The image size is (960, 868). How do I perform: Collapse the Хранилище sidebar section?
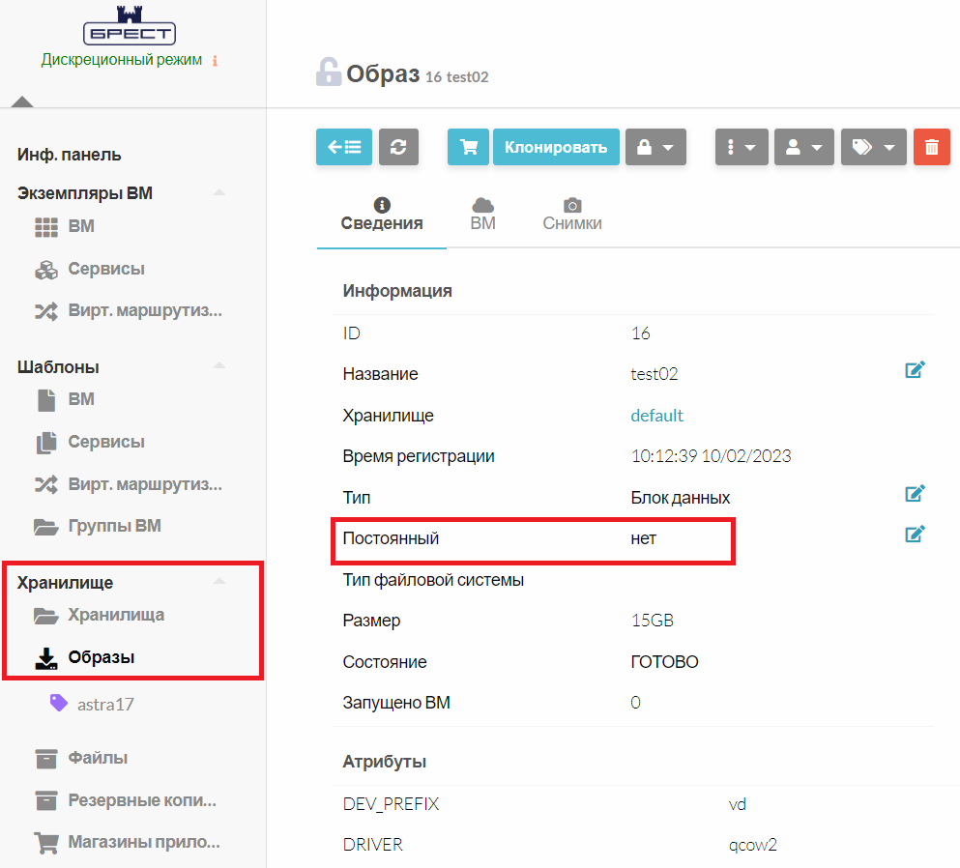pos(219,582)
